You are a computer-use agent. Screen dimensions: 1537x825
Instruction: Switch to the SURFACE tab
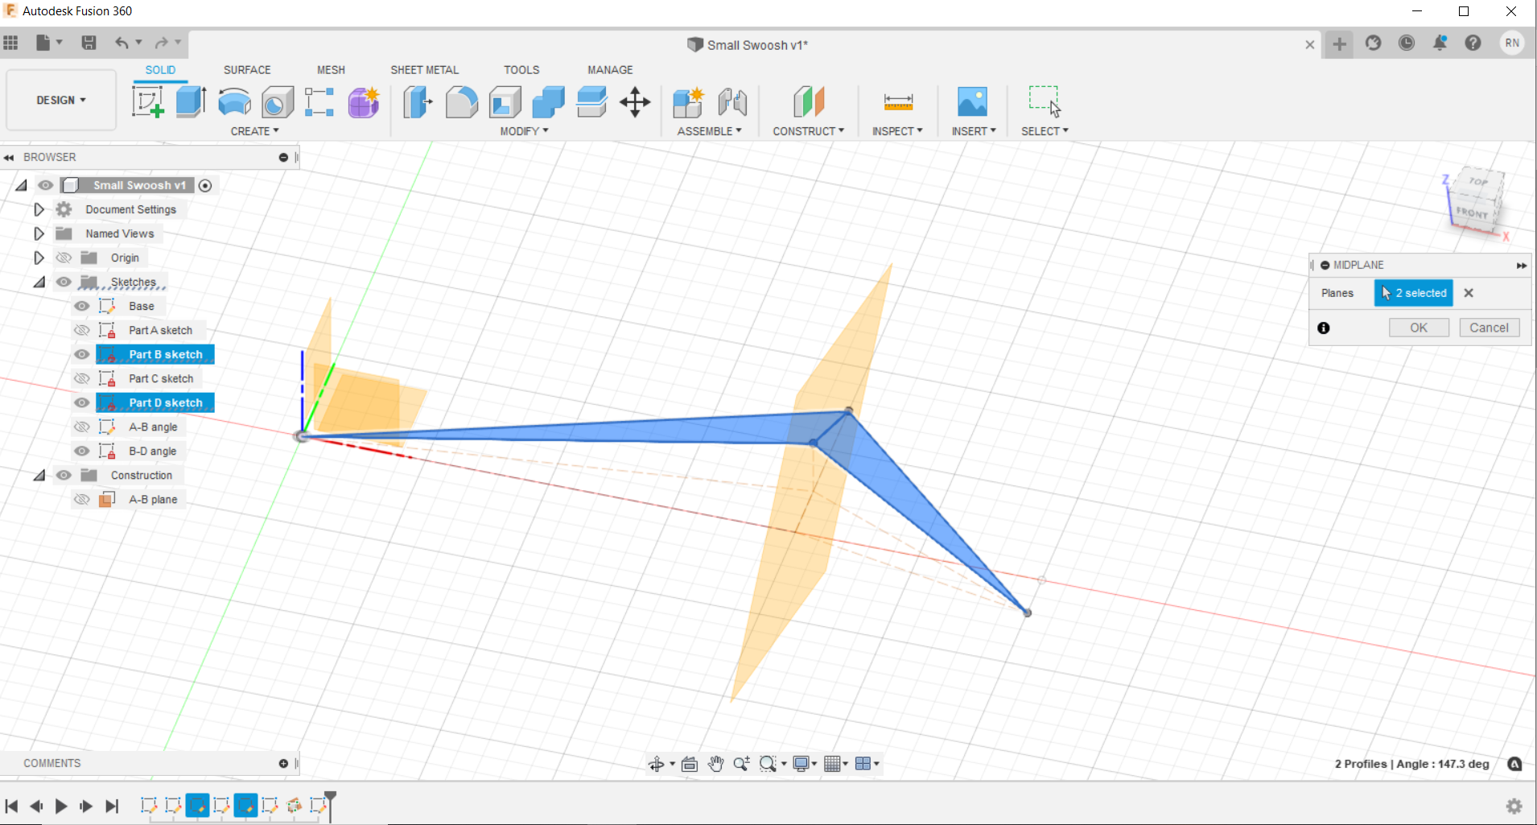(x=247, y=70)
